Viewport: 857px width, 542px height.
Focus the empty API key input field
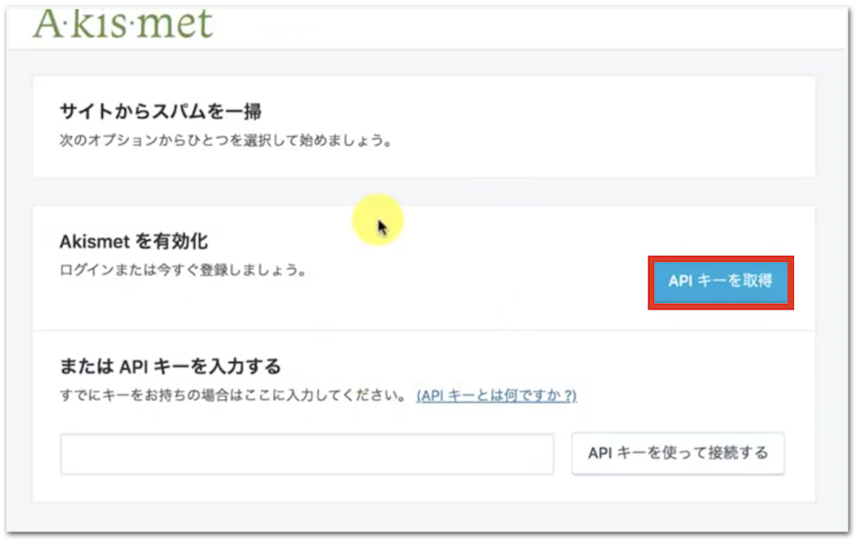click(307, 454)
